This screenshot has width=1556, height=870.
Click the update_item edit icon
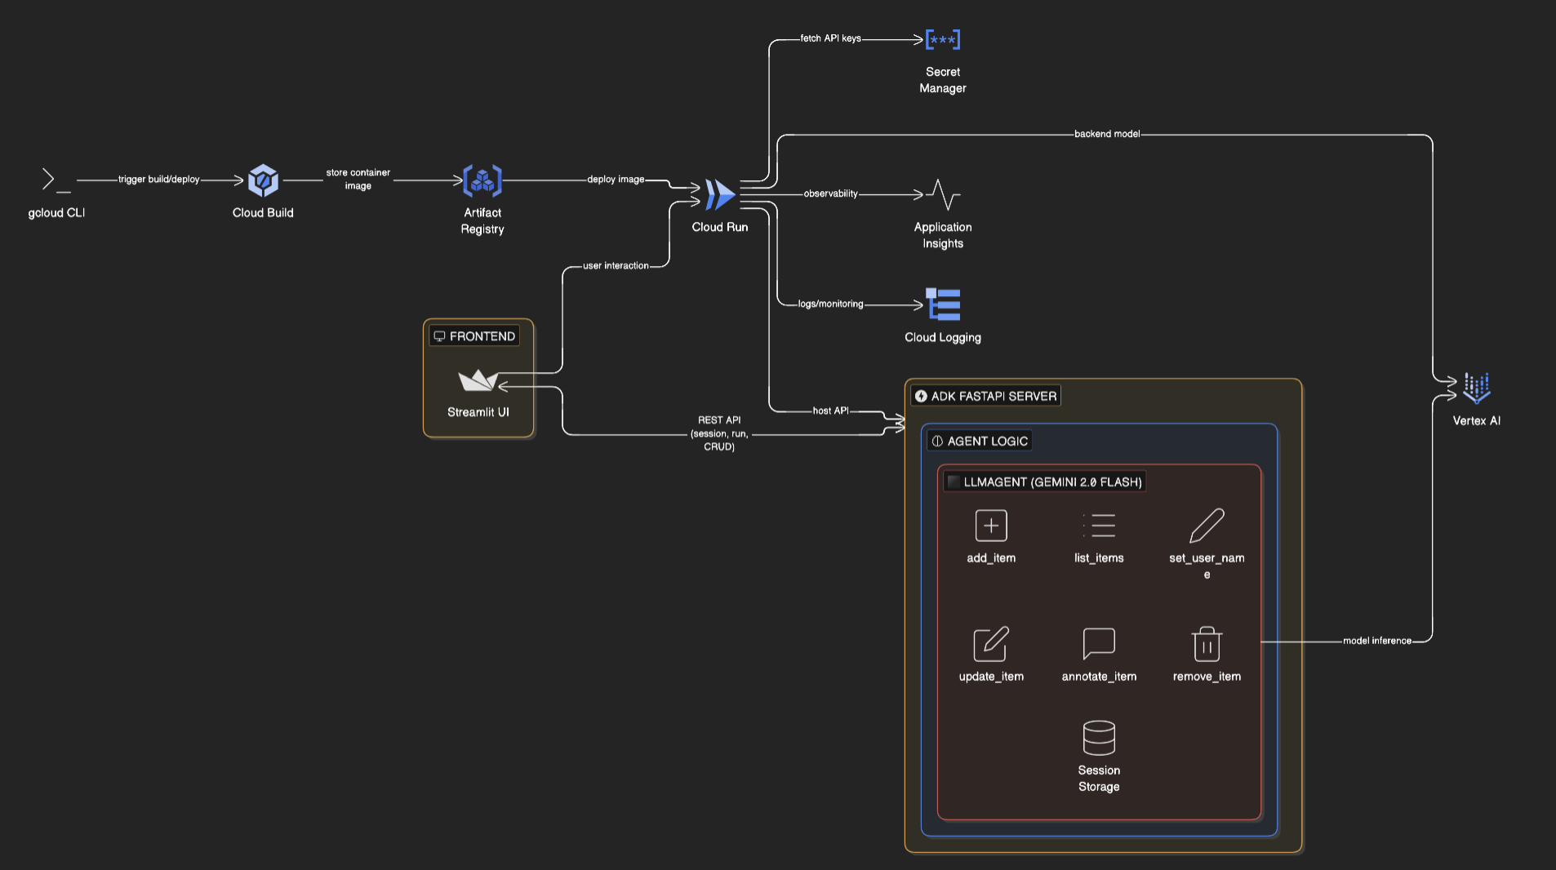pyautogui.click(x=990, y=644)
